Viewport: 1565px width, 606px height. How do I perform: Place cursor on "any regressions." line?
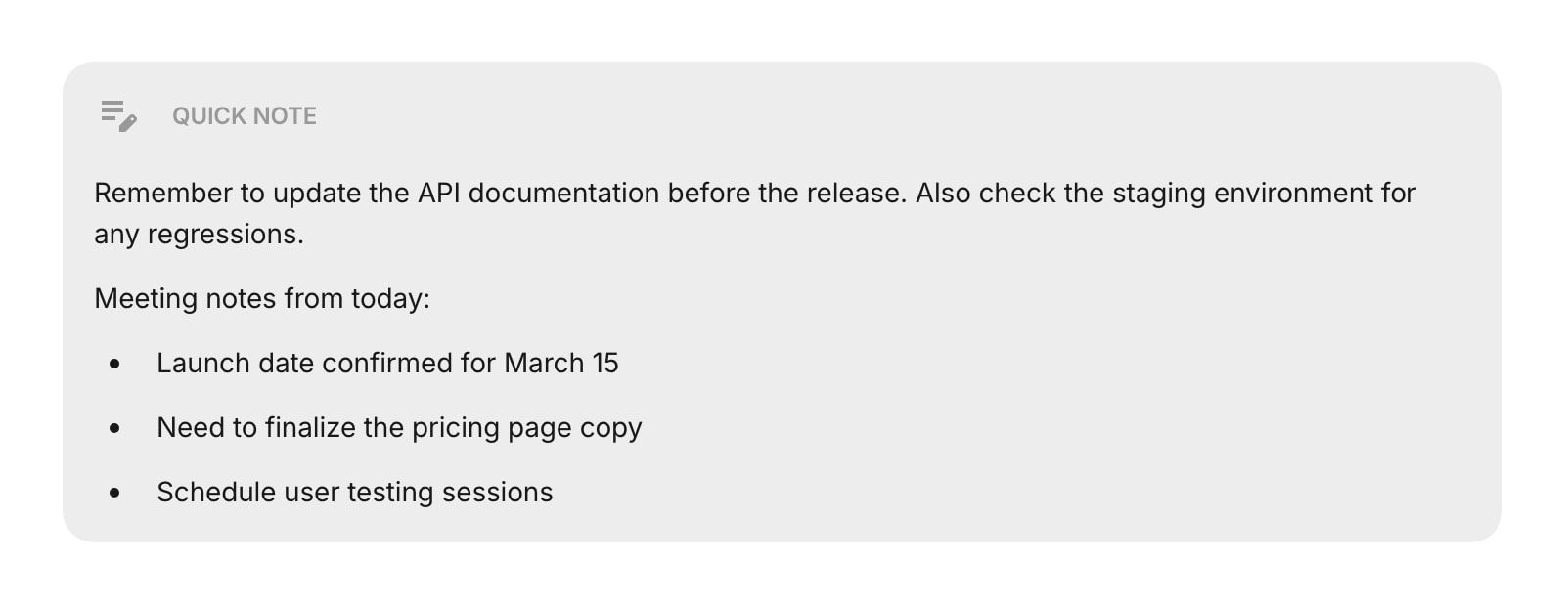[x=199, y=235]
